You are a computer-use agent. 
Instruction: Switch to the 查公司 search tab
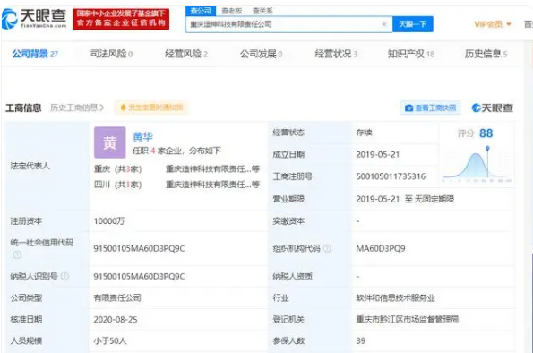[201, 11]
